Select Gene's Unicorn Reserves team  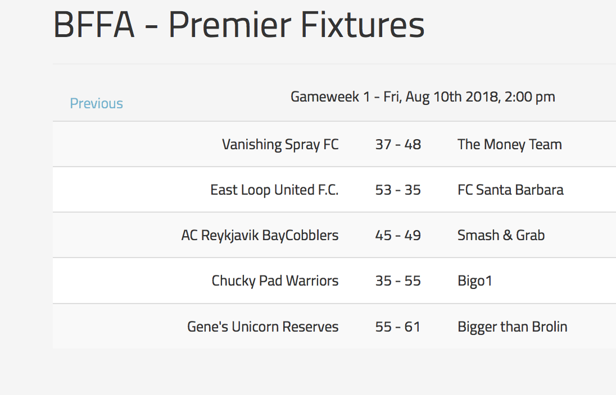(x=263, y=327)
